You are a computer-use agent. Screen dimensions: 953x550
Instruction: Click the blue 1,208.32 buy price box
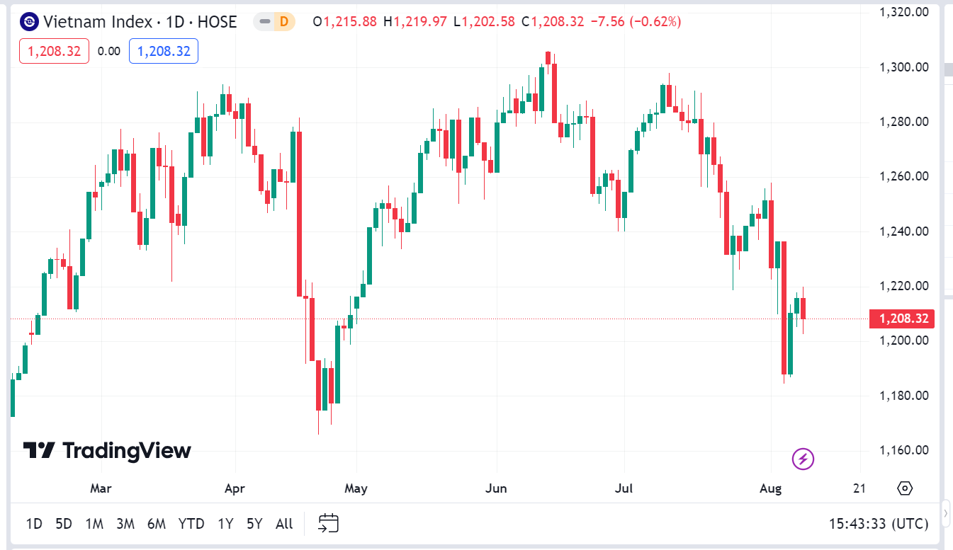click(x=163, y=51)
